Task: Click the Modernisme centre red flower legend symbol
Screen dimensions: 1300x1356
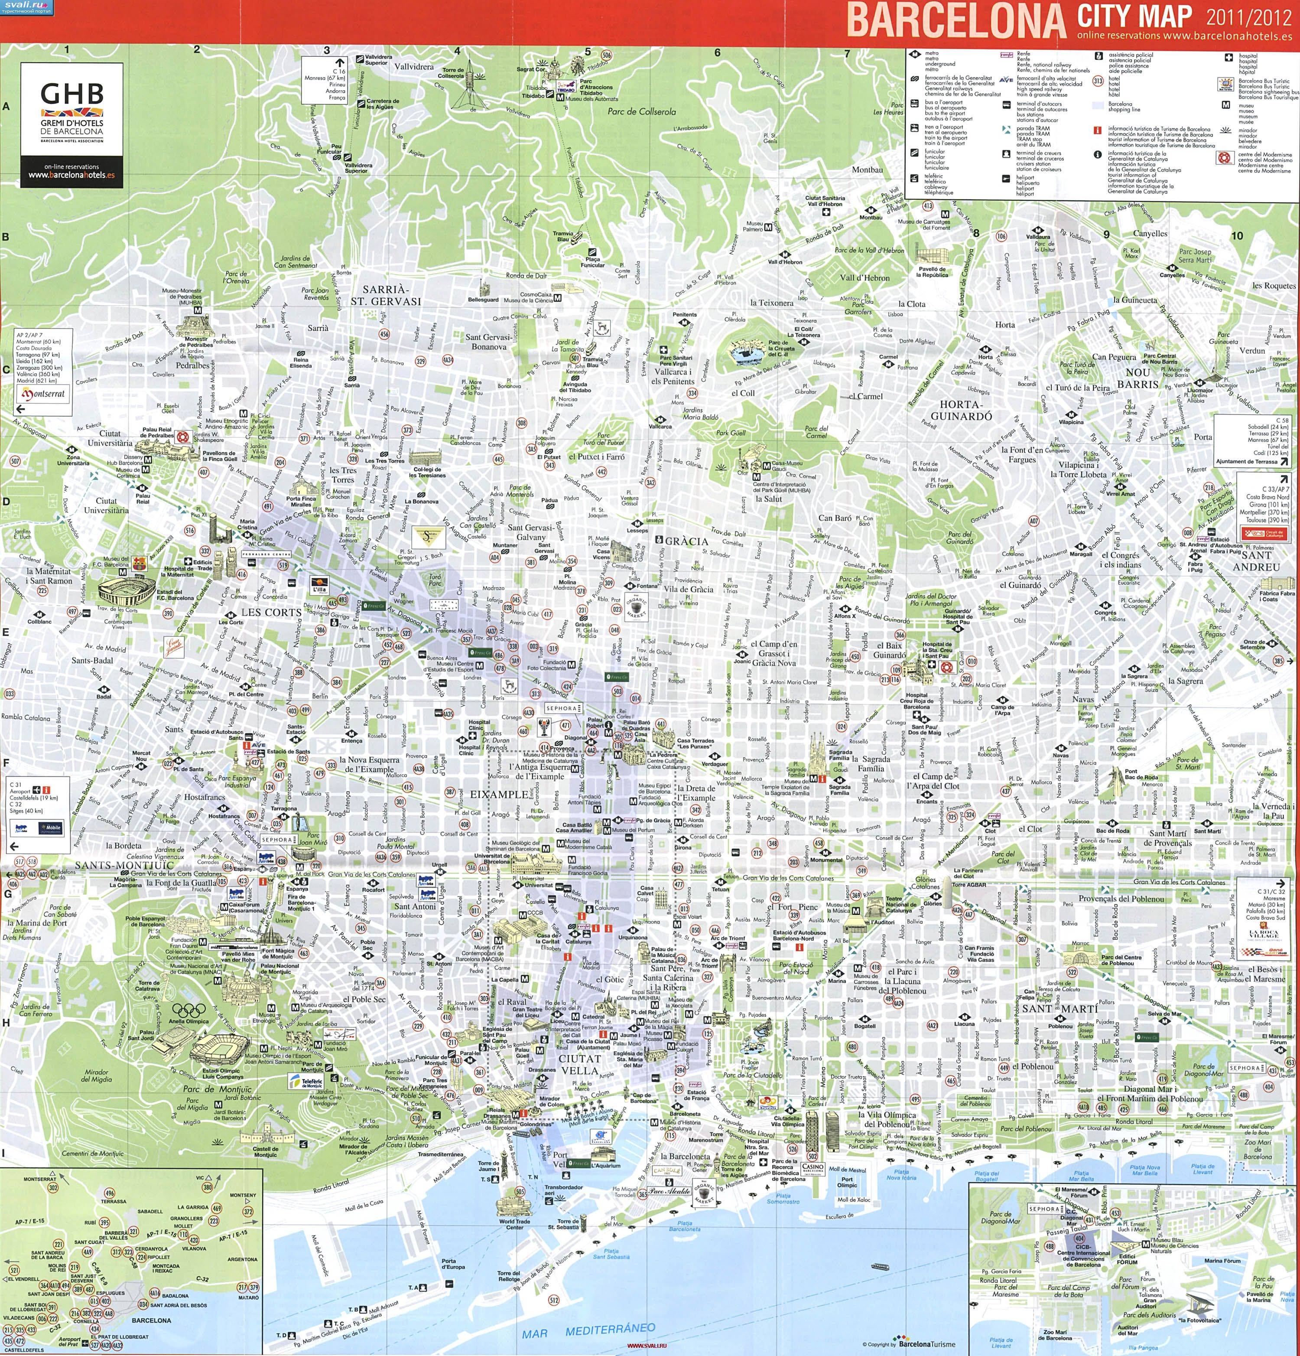Action: point(1225,158)
